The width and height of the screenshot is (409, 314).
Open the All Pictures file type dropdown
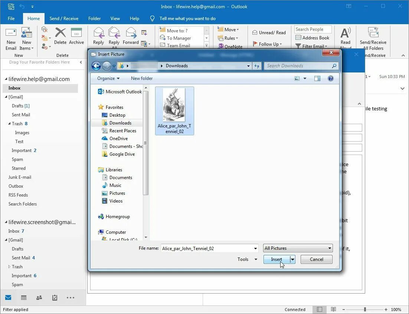point(298,248)
